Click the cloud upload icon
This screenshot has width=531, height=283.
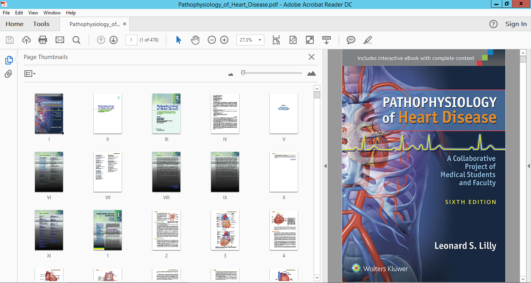coord(26,40)
